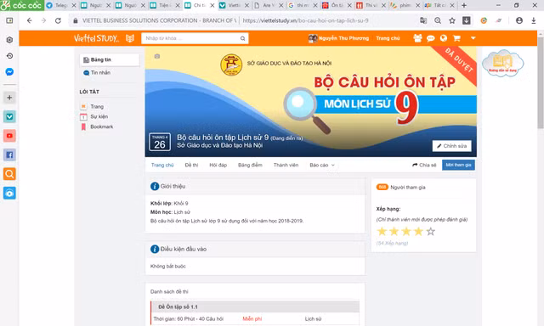This screenshot has height=326, width=544.
Task: Expand the header account dropdown arrow
Action: coord(473,38)
